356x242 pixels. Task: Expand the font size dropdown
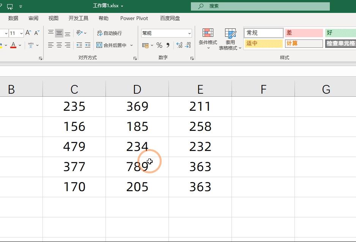(21, 33)
